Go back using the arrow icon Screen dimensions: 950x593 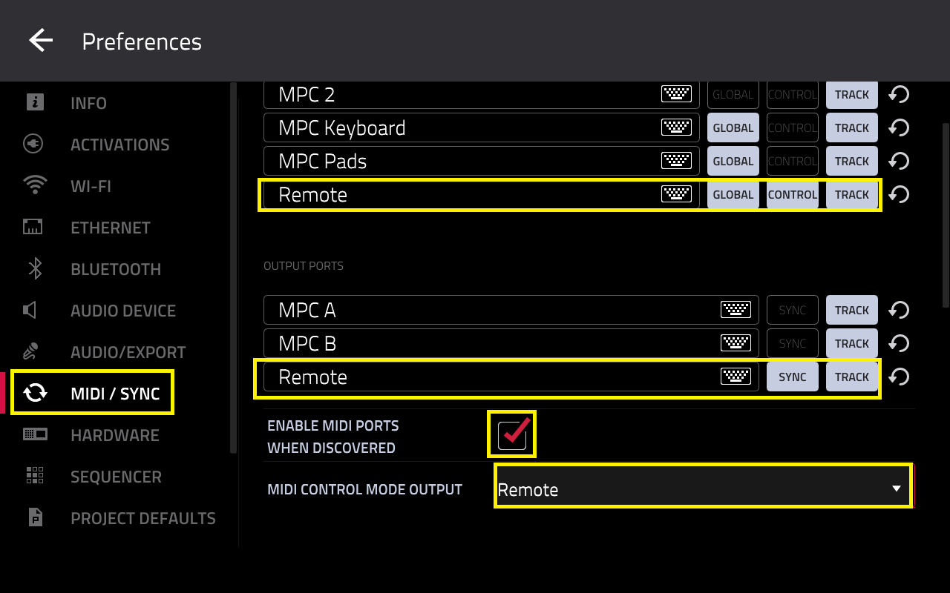coord(41,41)
